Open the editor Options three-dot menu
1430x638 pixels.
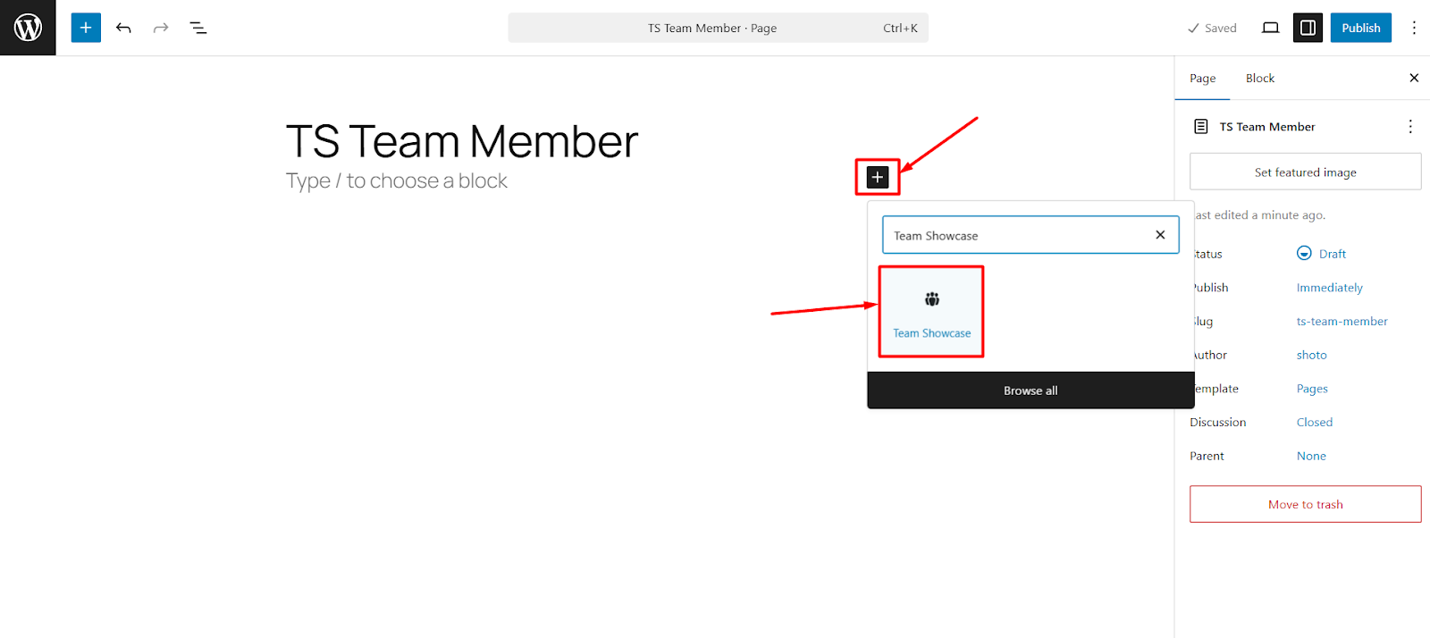coord(1414,28)
